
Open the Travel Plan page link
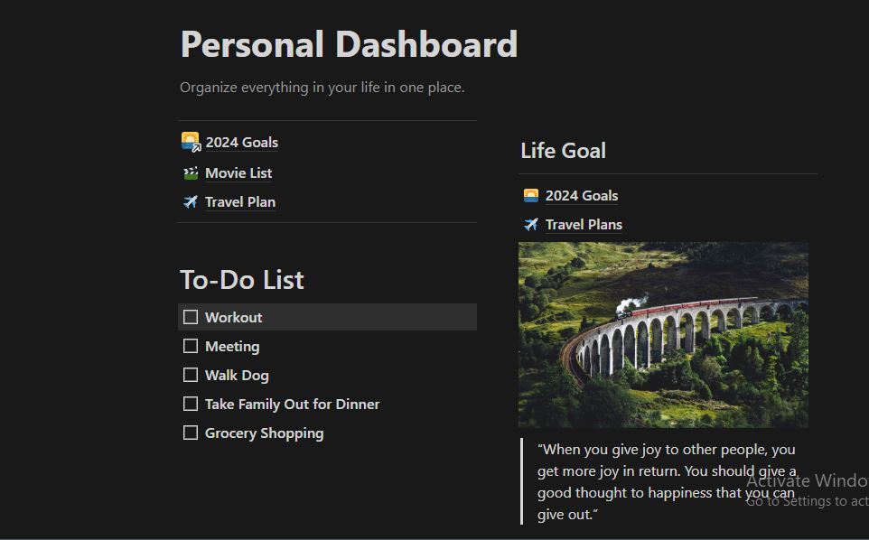pos(240,202)
